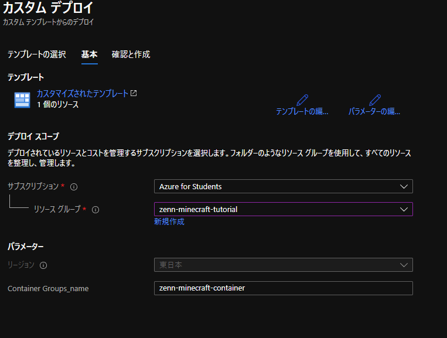Show info tooltip for リソース グループ

pos(95,210)
